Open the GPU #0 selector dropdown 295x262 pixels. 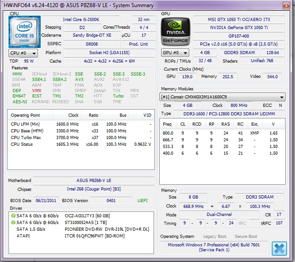click(172, 53)
